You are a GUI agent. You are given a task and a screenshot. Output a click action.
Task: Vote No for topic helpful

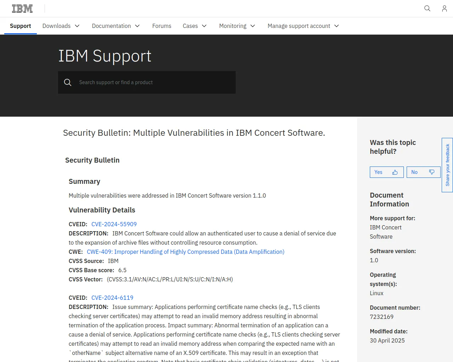click(424, 172)
